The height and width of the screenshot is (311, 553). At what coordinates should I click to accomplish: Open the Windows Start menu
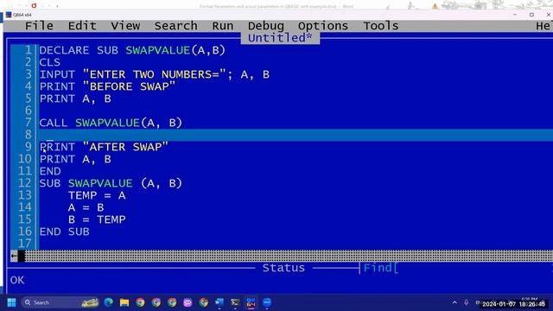pos(11,302)
